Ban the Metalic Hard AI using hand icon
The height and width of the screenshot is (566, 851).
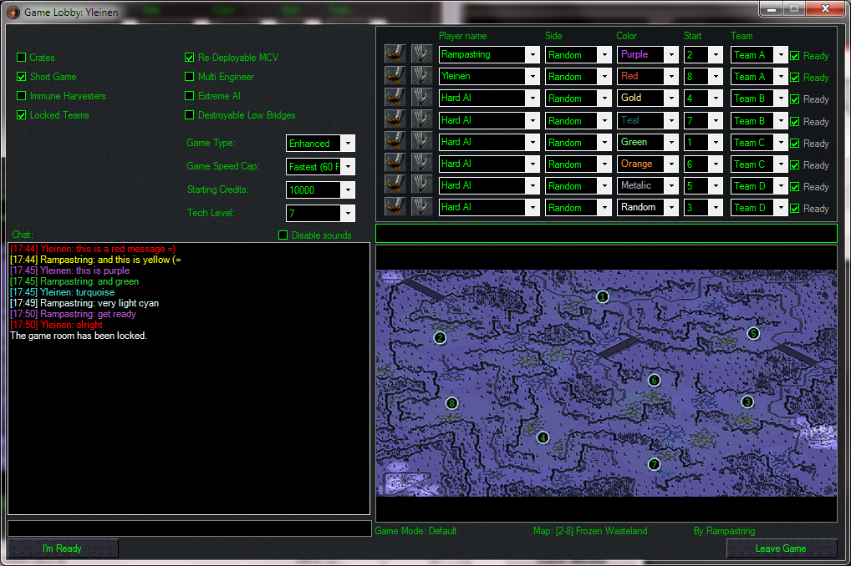tap(421, 184)
